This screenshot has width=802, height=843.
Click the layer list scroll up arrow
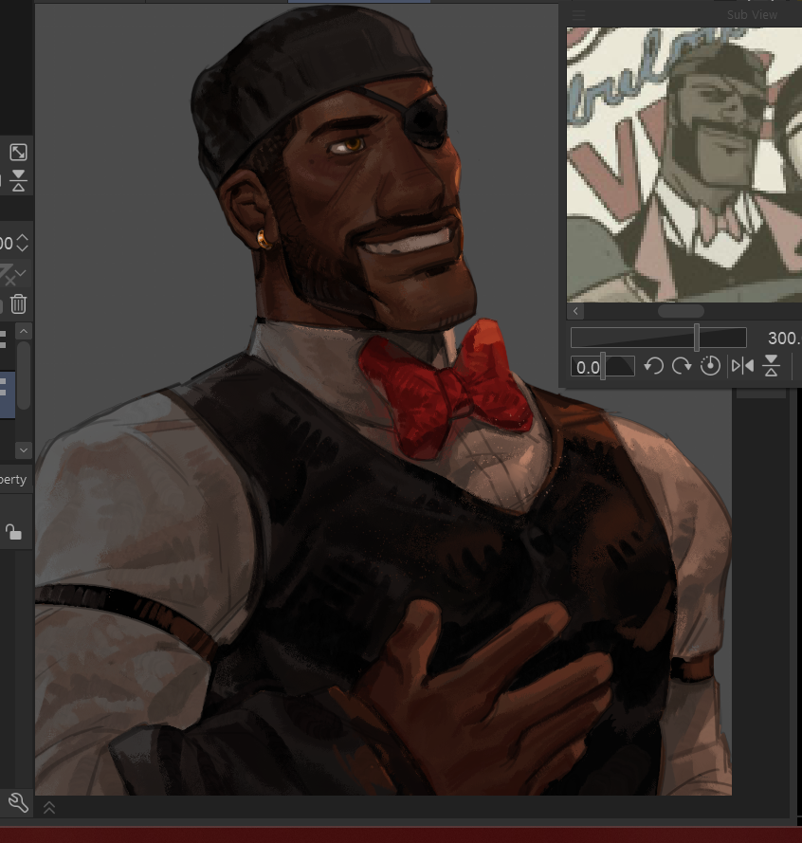point(24,331)
